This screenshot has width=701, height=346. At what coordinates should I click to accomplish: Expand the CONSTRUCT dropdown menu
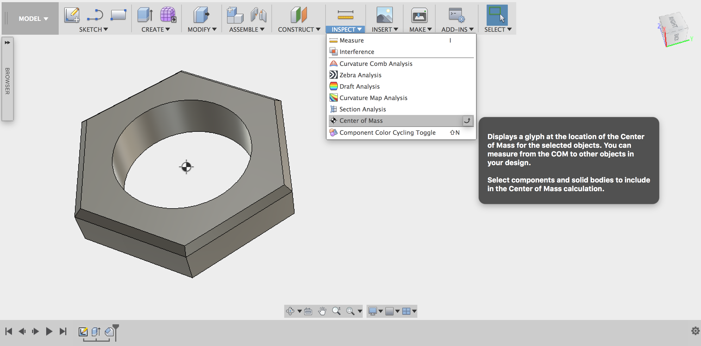click(x=298, y=29)
